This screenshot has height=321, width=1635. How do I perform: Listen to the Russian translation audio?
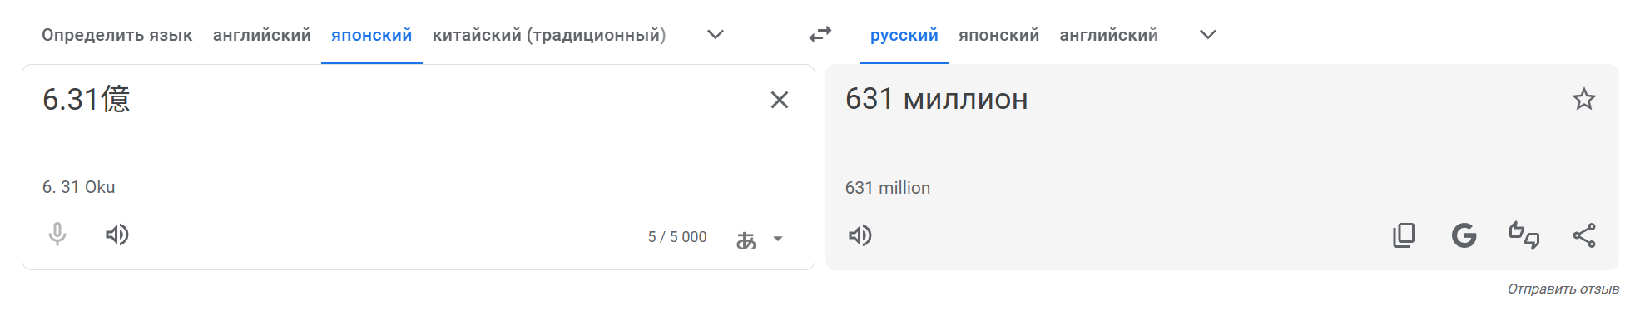coord(860,235)
